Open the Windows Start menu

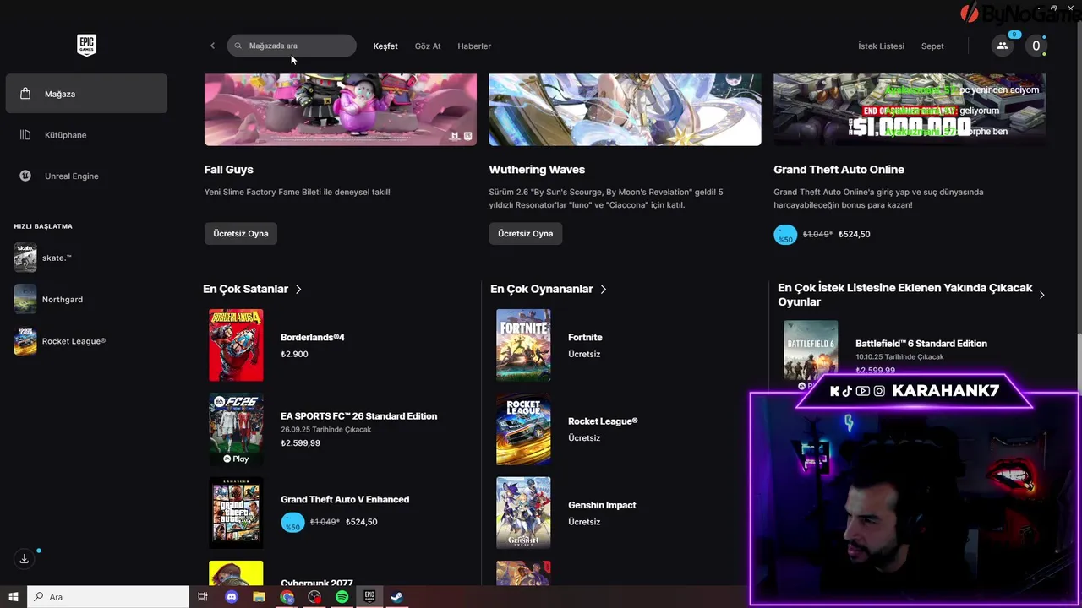(x=14, y=597)
